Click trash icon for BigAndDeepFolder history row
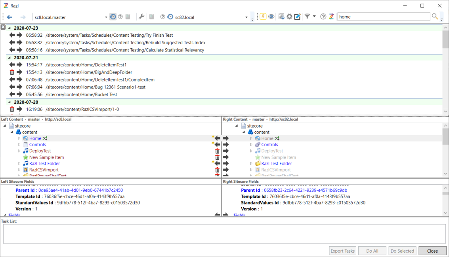The image size is (449, 257). (x=12, y=72)
